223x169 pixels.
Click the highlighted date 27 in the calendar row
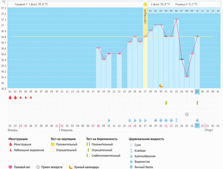(x=197, y=125)
